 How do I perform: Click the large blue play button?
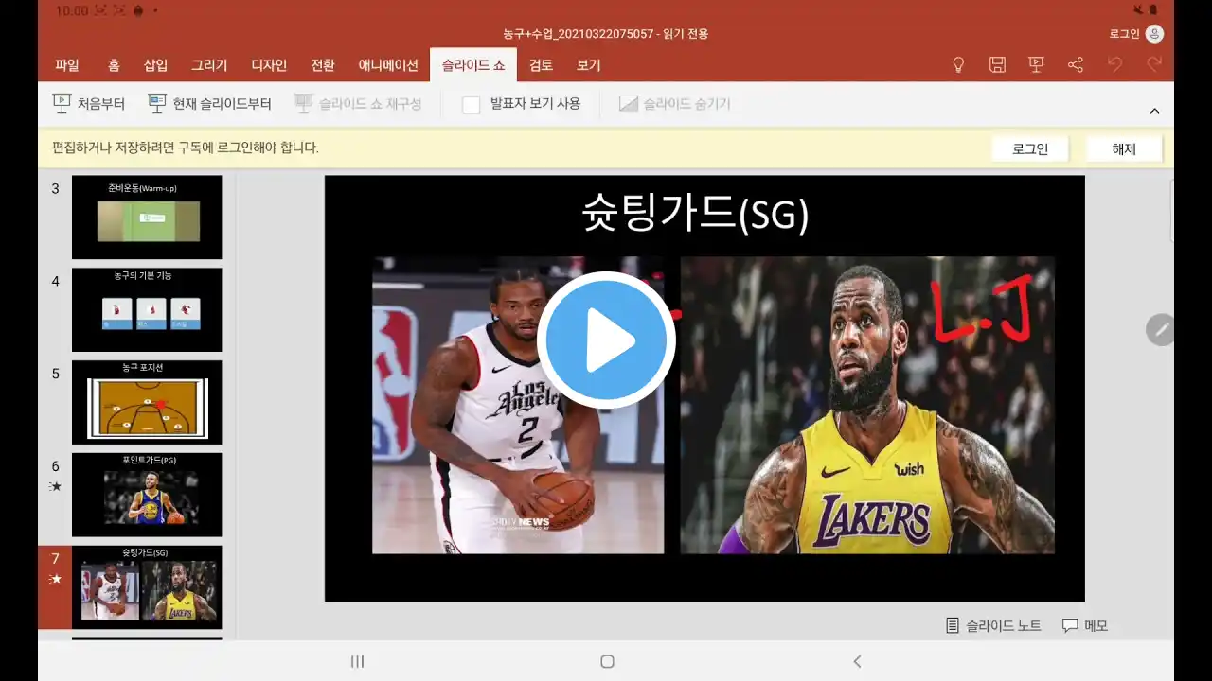tap(606, 340)
